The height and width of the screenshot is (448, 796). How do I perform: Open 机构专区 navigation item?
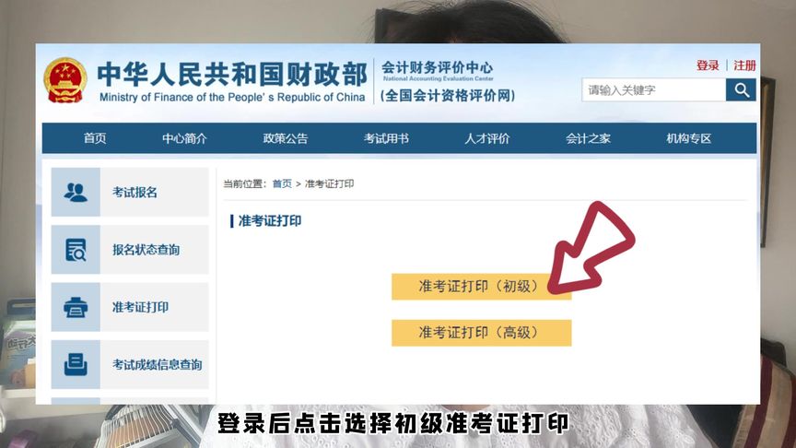point(688,138)
